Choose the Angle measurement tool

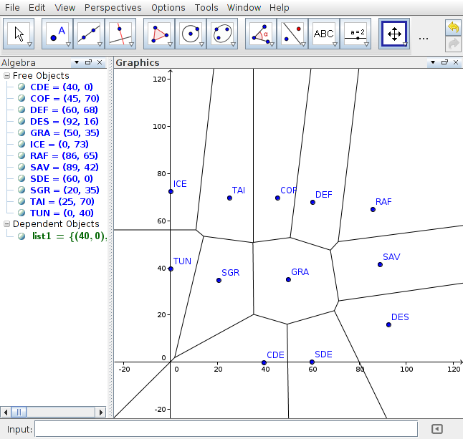261,34
